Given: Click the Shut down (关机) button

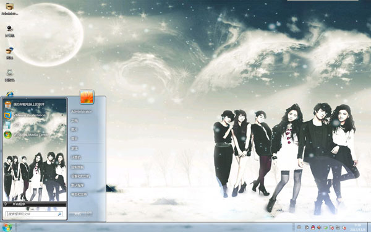Looking at the screenshot, I should coord(78,214).
